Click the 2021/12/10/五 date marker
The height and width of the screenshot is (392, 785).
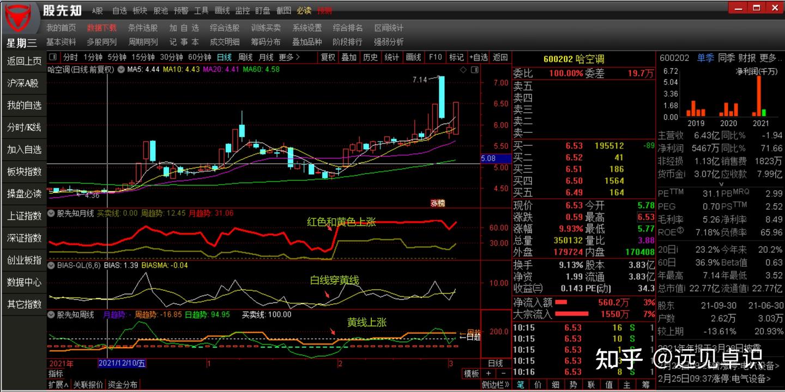click(122, 363)
